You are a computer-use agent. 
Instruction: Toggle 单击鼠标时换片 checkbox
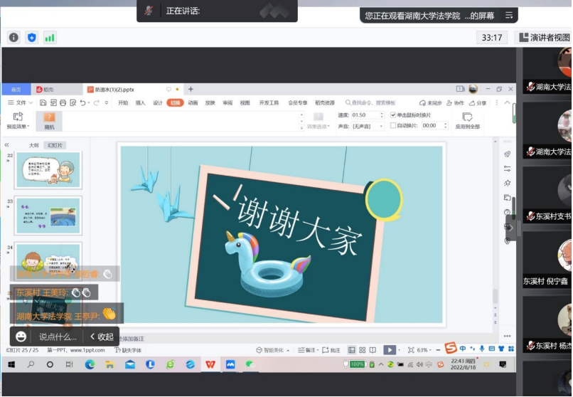pyautogui.click(x=394, y=115)
